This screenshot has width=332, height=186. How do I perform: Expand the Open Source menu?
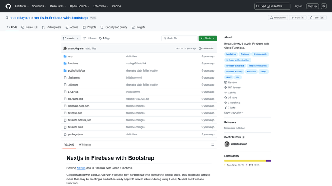coord(80,6)
